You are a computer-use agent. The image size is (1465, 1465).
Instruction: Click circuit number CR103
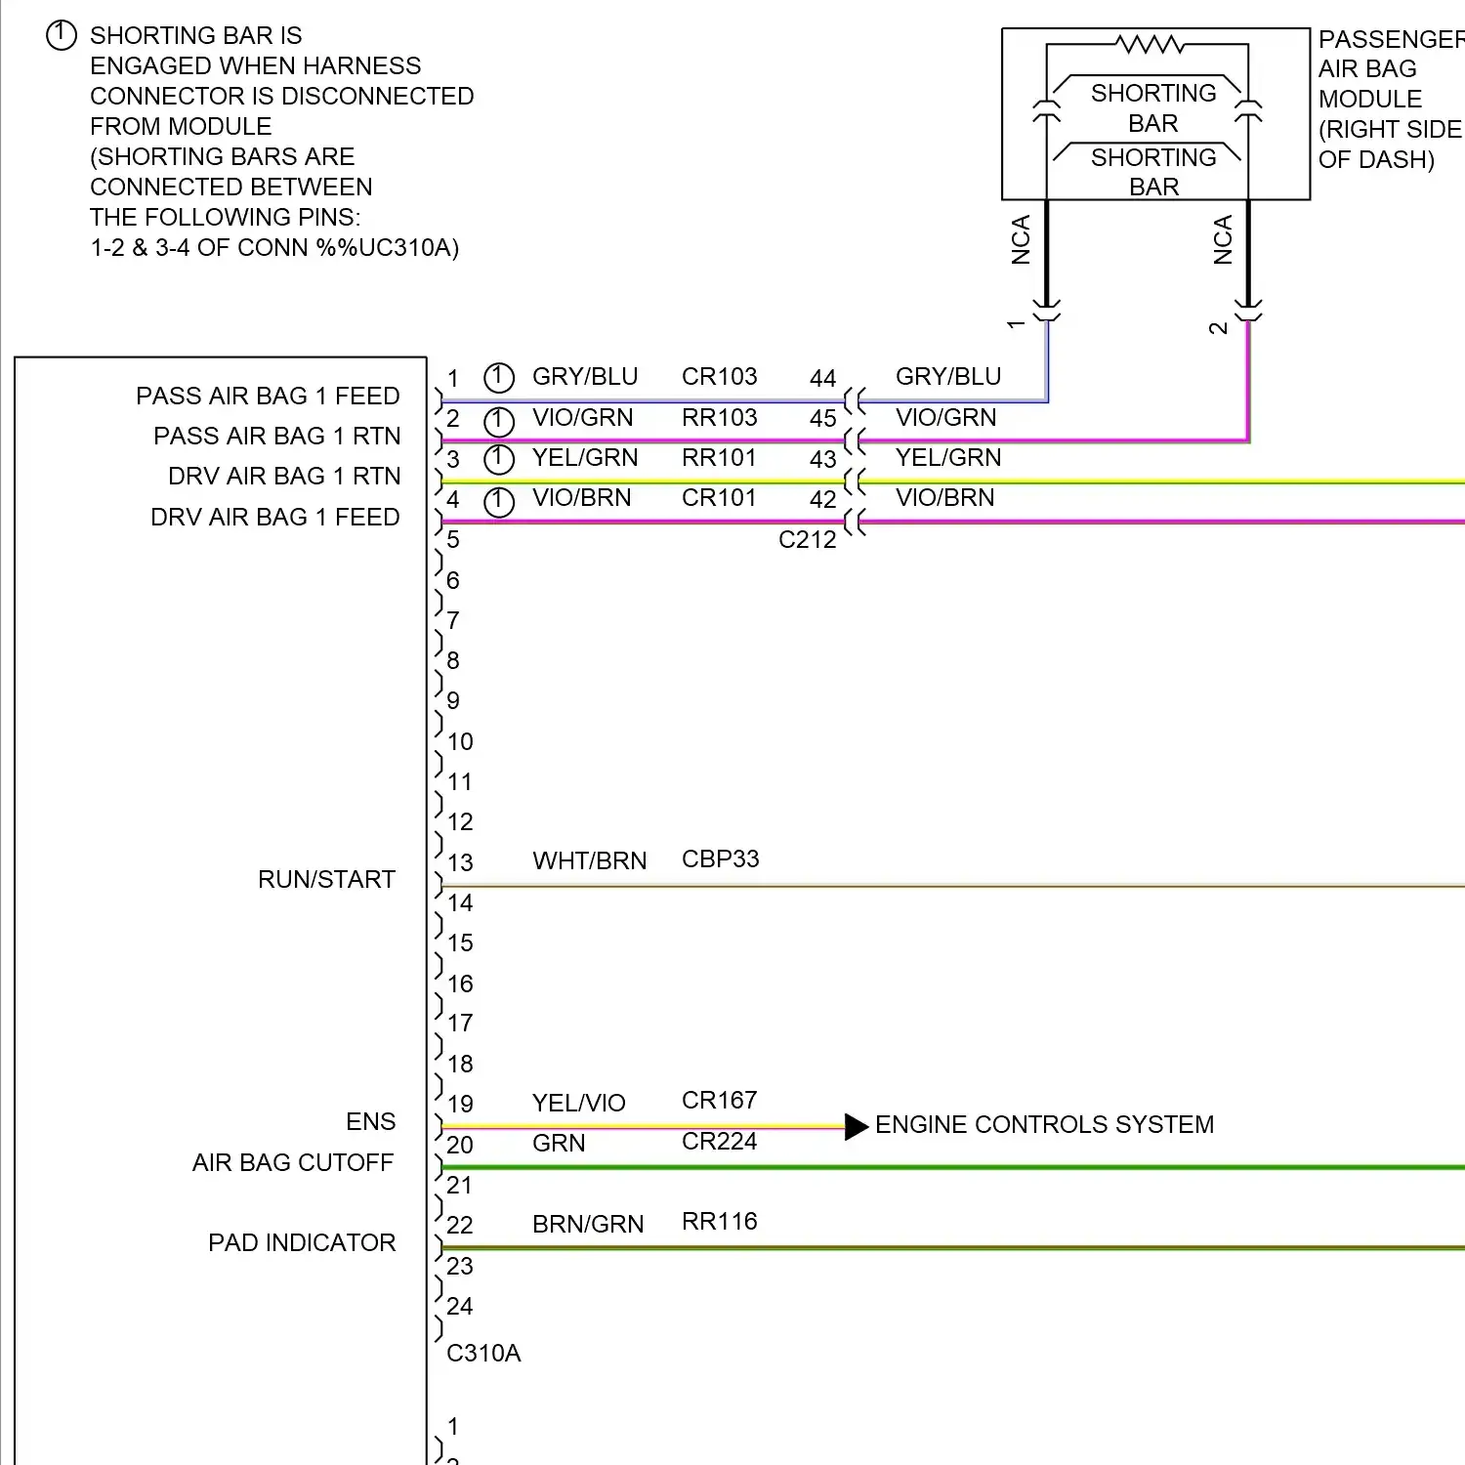(720, 376)
